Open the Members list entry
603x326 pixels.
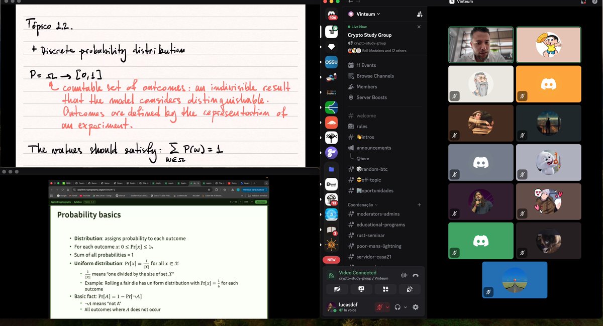[x=385, y=86]
